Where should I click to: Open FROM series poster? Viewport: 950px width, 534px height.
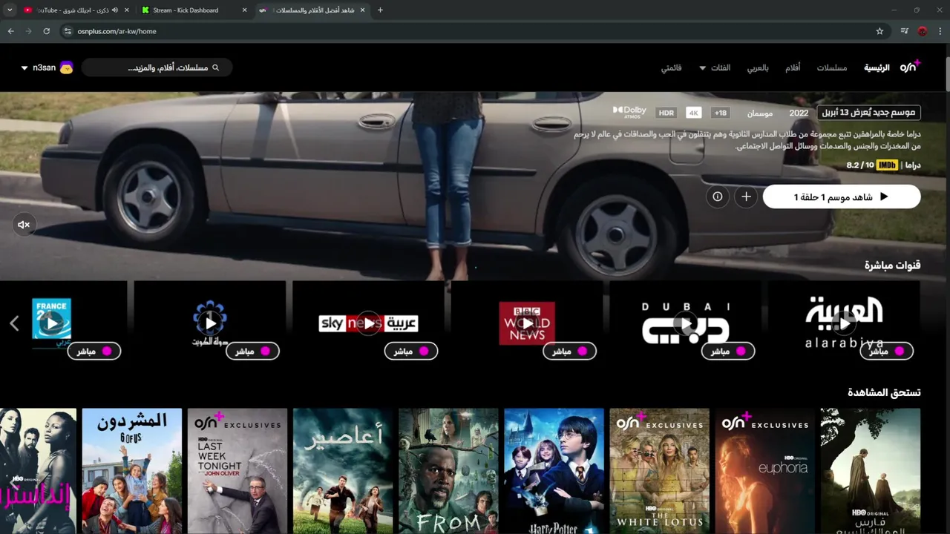(448, 471)
